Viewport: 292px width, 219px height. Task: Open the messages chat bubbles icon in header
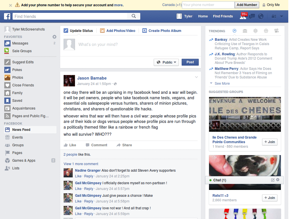pos(252,16)
